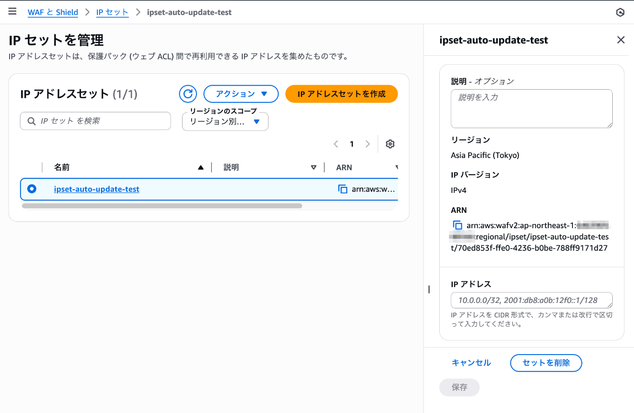Open the ARN column sort dropdown

click(396, 167)
